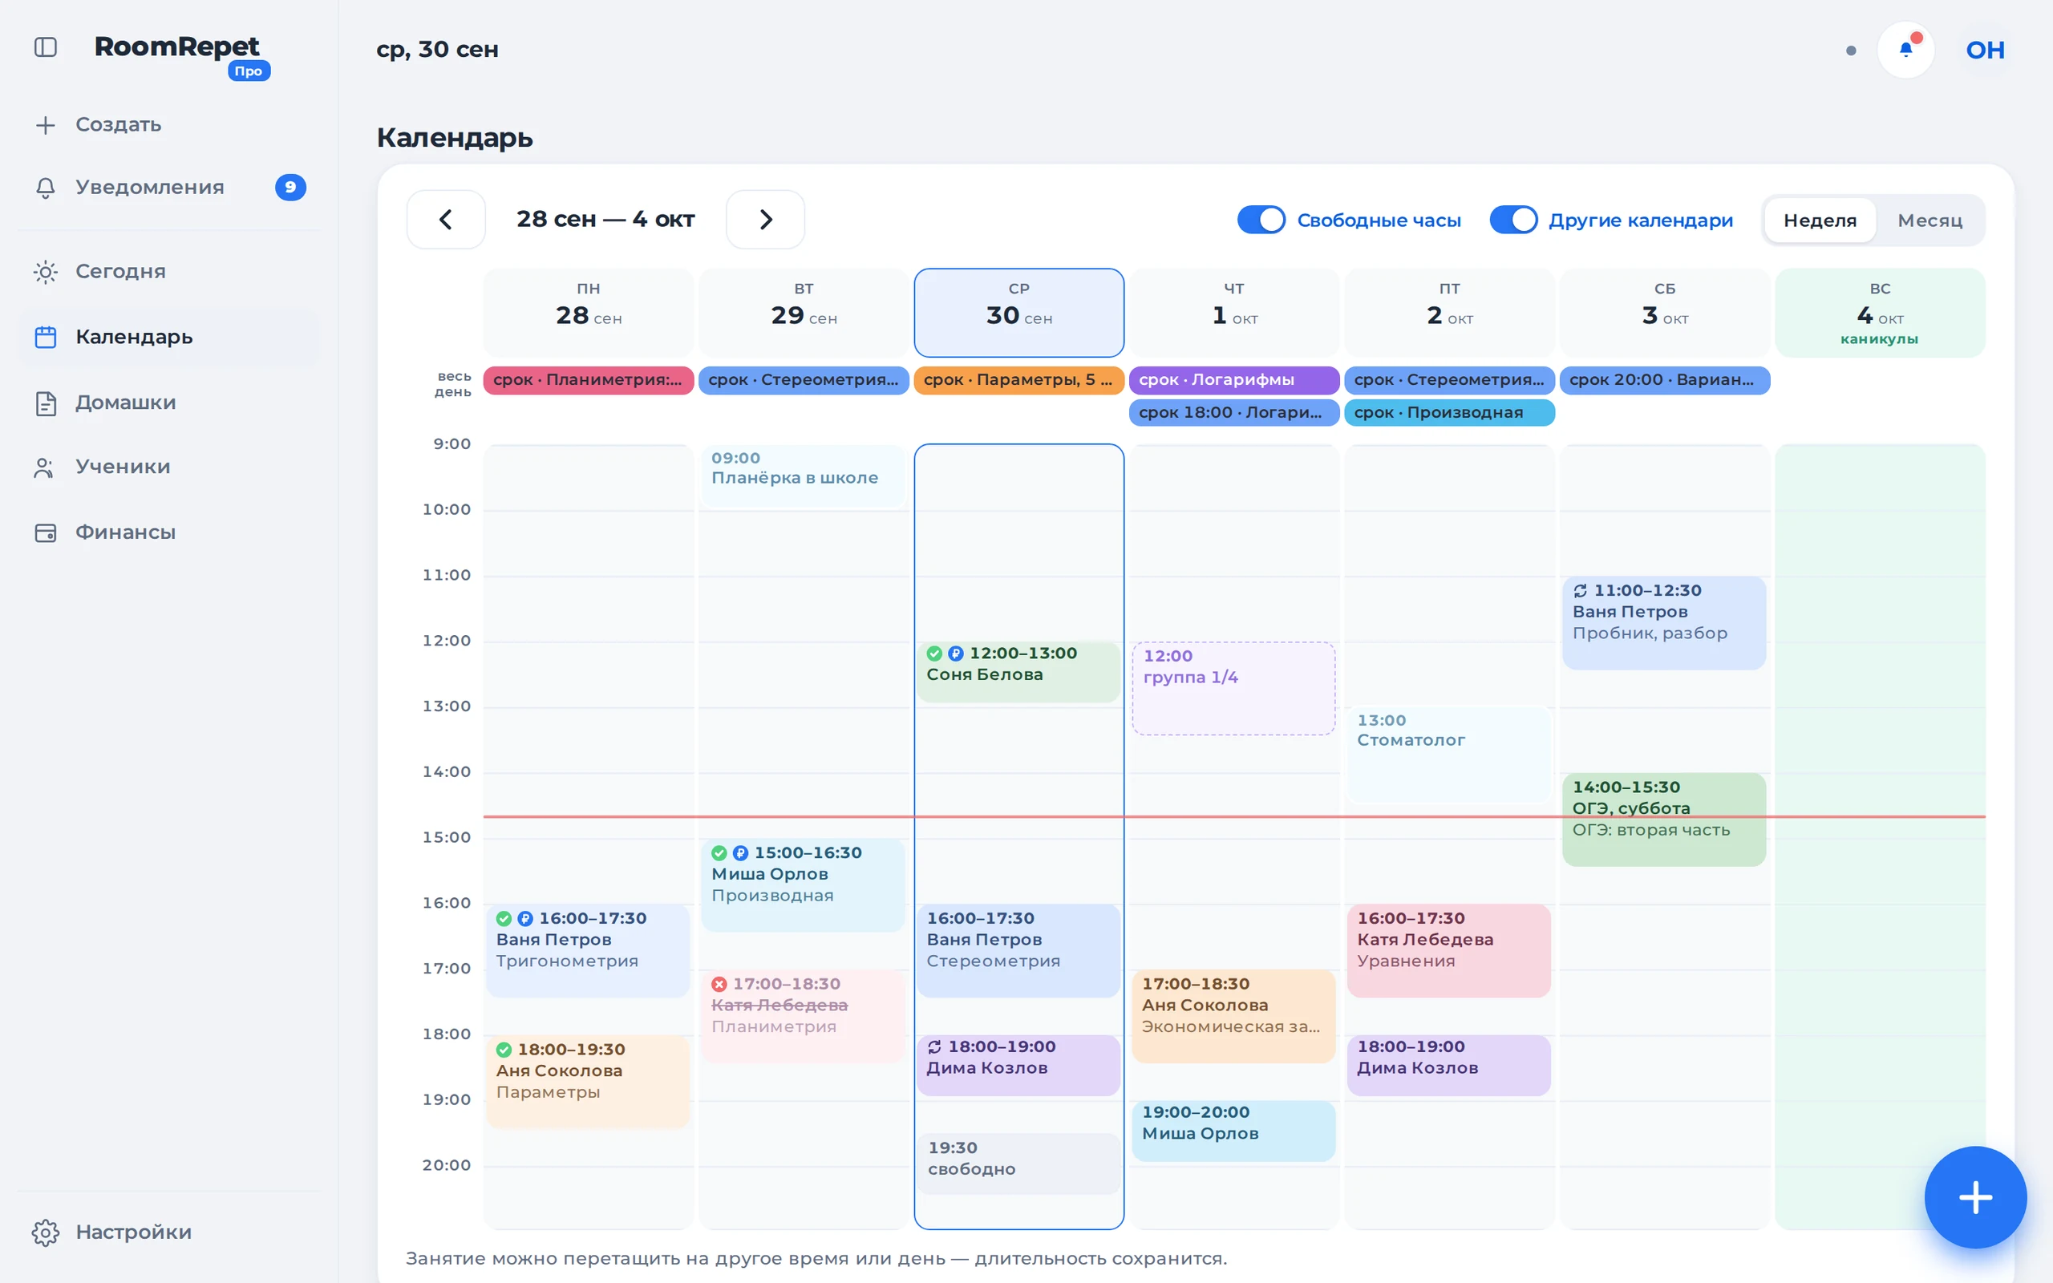Click the Про plan badge
The image size is (2053, 1283).
(249, 71)
